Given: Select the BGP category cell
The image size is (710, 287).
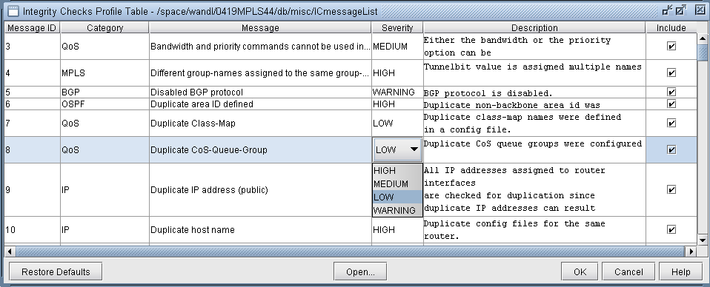Looking at the screenshot, I should (x=104, y=92).
